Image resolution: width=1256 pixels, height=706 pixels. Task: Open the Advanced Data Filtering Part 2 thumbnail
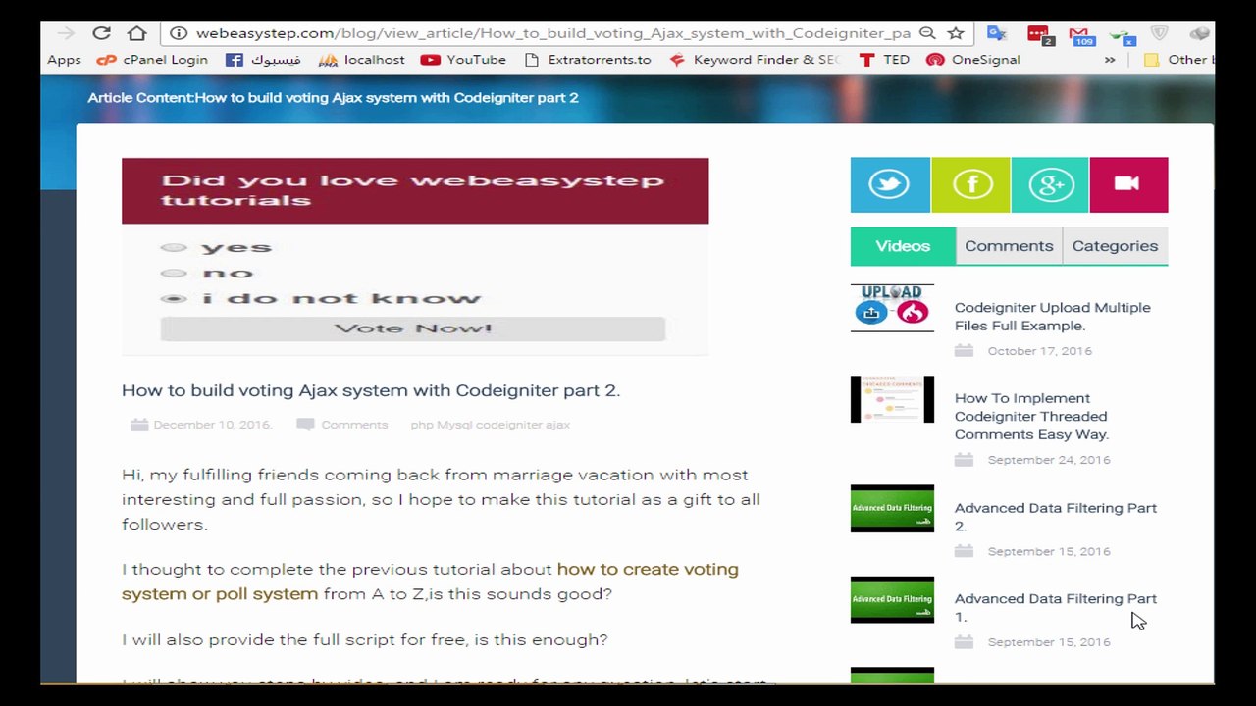[892, 509]
